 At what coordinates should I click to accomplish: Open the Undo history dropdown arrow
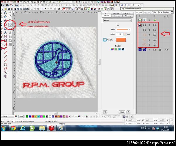pos(45,9)
